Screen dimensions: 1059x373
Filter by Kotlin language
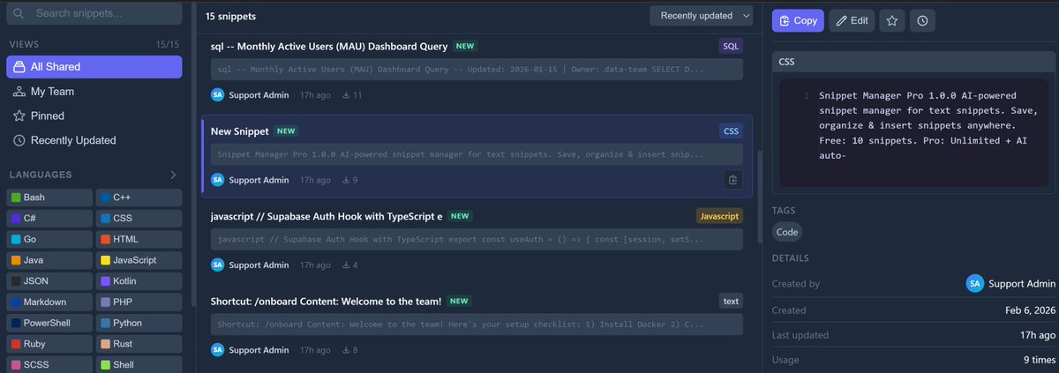point(139,282)
